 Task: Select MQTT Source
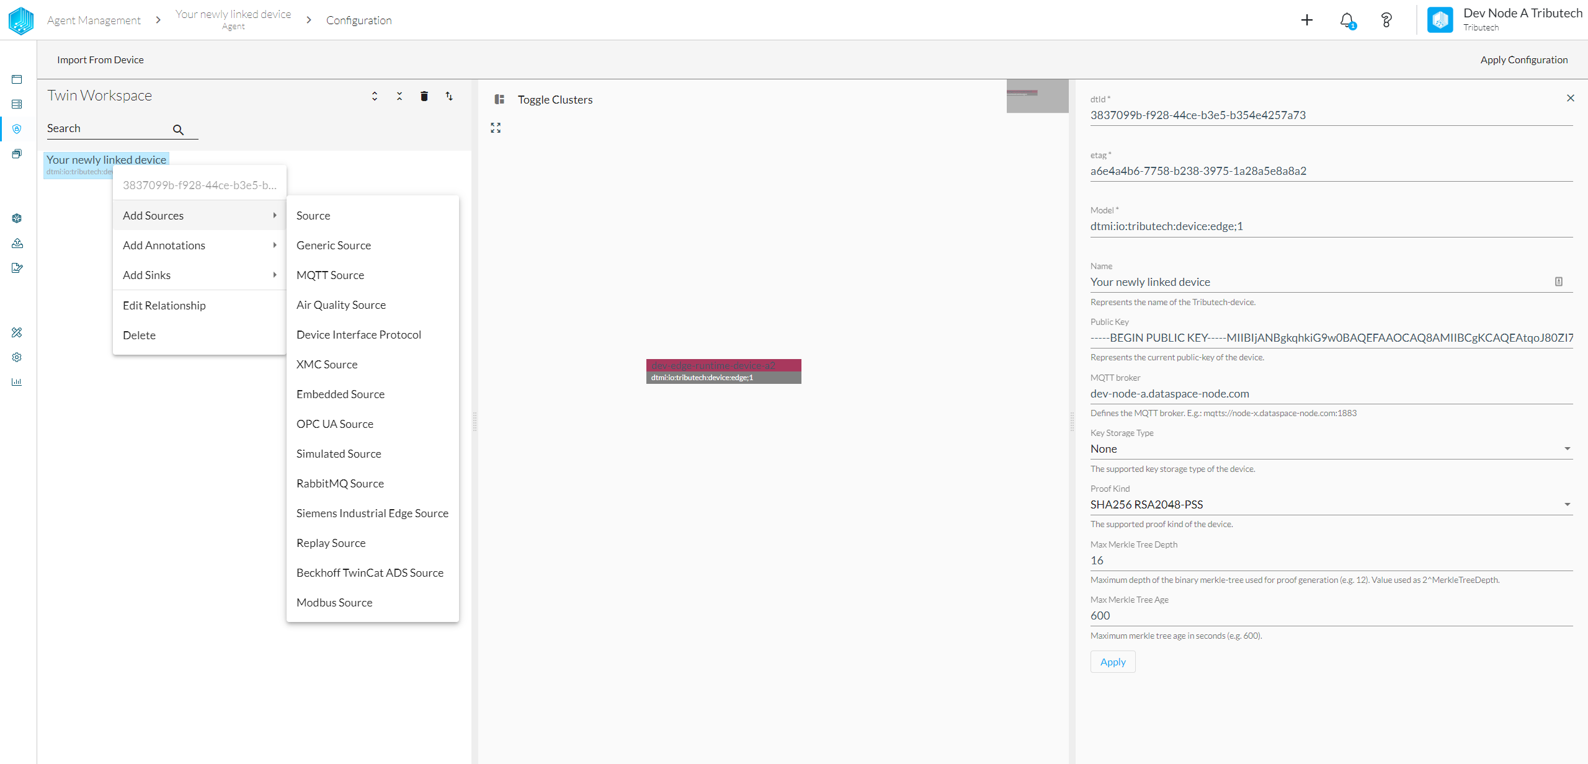coord(373,275)
